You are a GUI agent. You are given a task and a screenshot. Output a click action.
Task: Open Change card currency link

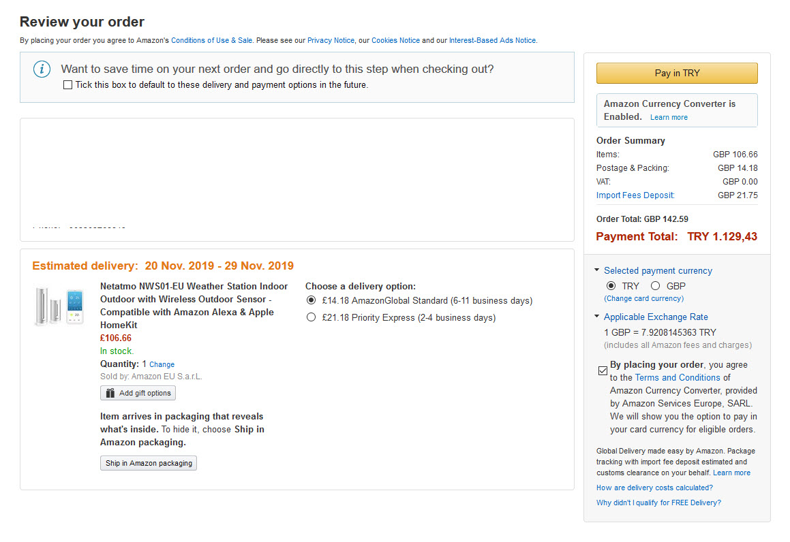[x=644, y=298]
